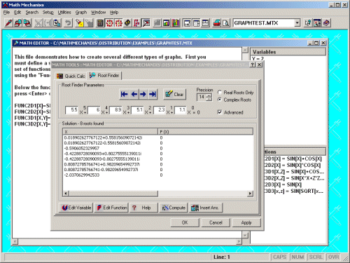This screenshot has width=350, height=263.
Task: Click Cancel in Math Tools dialog
Action: [x=216, y=222]
